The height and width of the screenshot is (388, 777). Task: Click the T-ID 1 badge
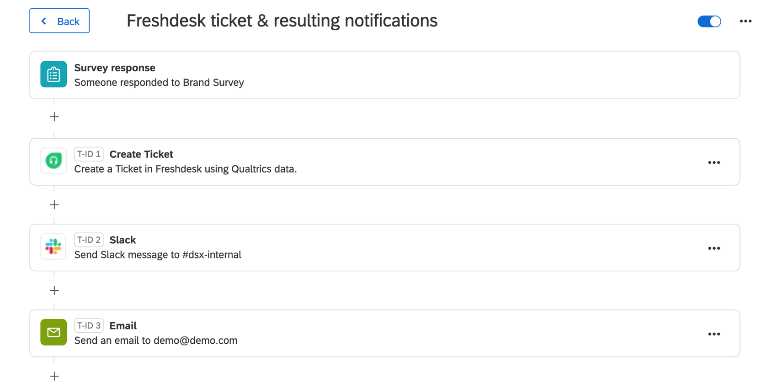(89, 154)
